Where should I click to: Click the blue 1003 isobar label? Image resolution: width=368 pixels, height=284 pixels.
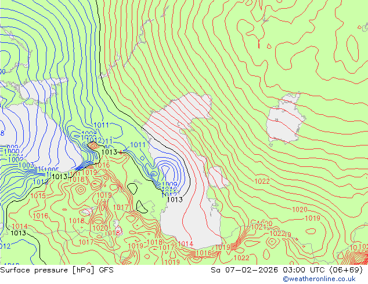coord(26,165)
